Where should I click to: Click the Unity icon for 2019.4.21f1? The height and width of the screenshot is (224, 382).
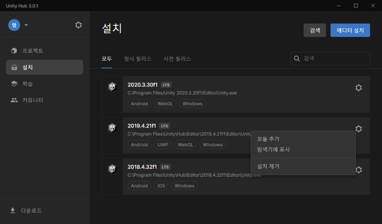click(x=112, y=128)
